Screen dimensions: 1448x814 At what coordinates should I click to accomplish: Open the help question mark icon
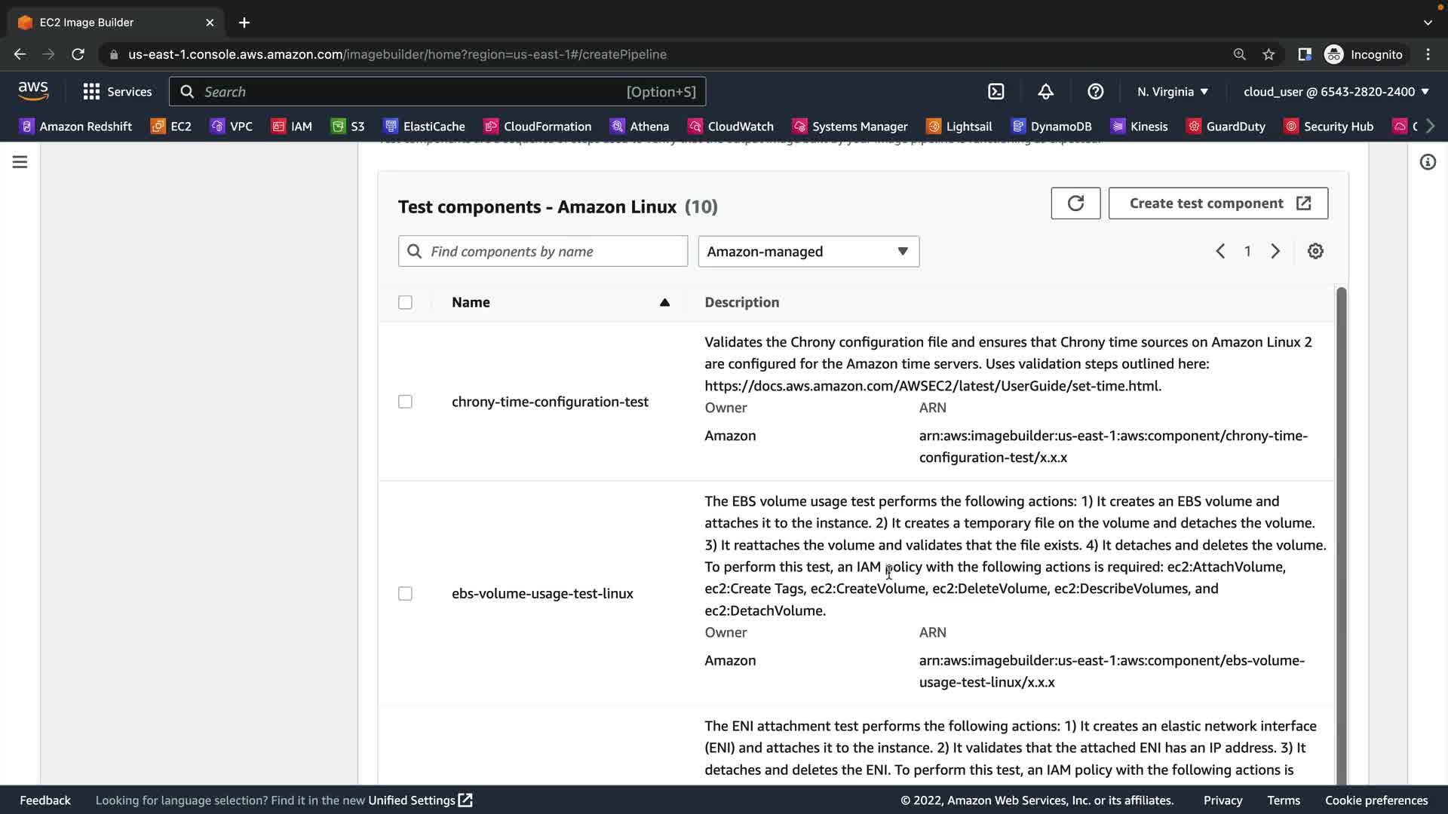[x=1095, y=92]
